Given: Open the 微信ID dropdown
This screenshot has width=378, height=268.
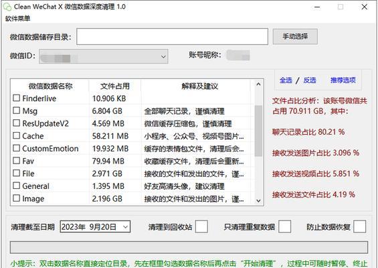Looking at the screenshot, I should click(104, 56).
